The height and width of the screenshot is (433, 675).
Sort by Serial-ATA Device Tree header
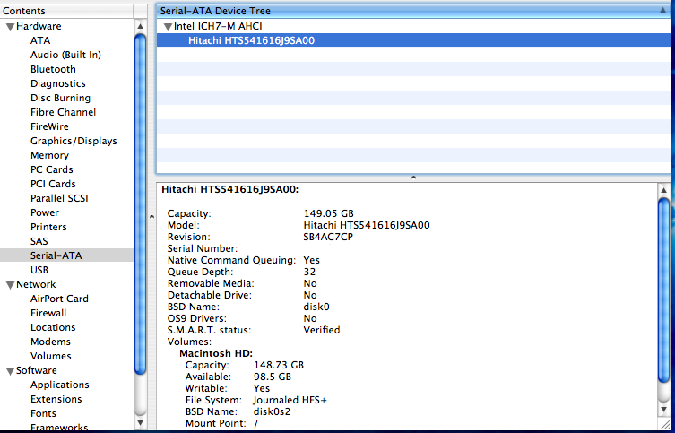[x=413, y=11]
